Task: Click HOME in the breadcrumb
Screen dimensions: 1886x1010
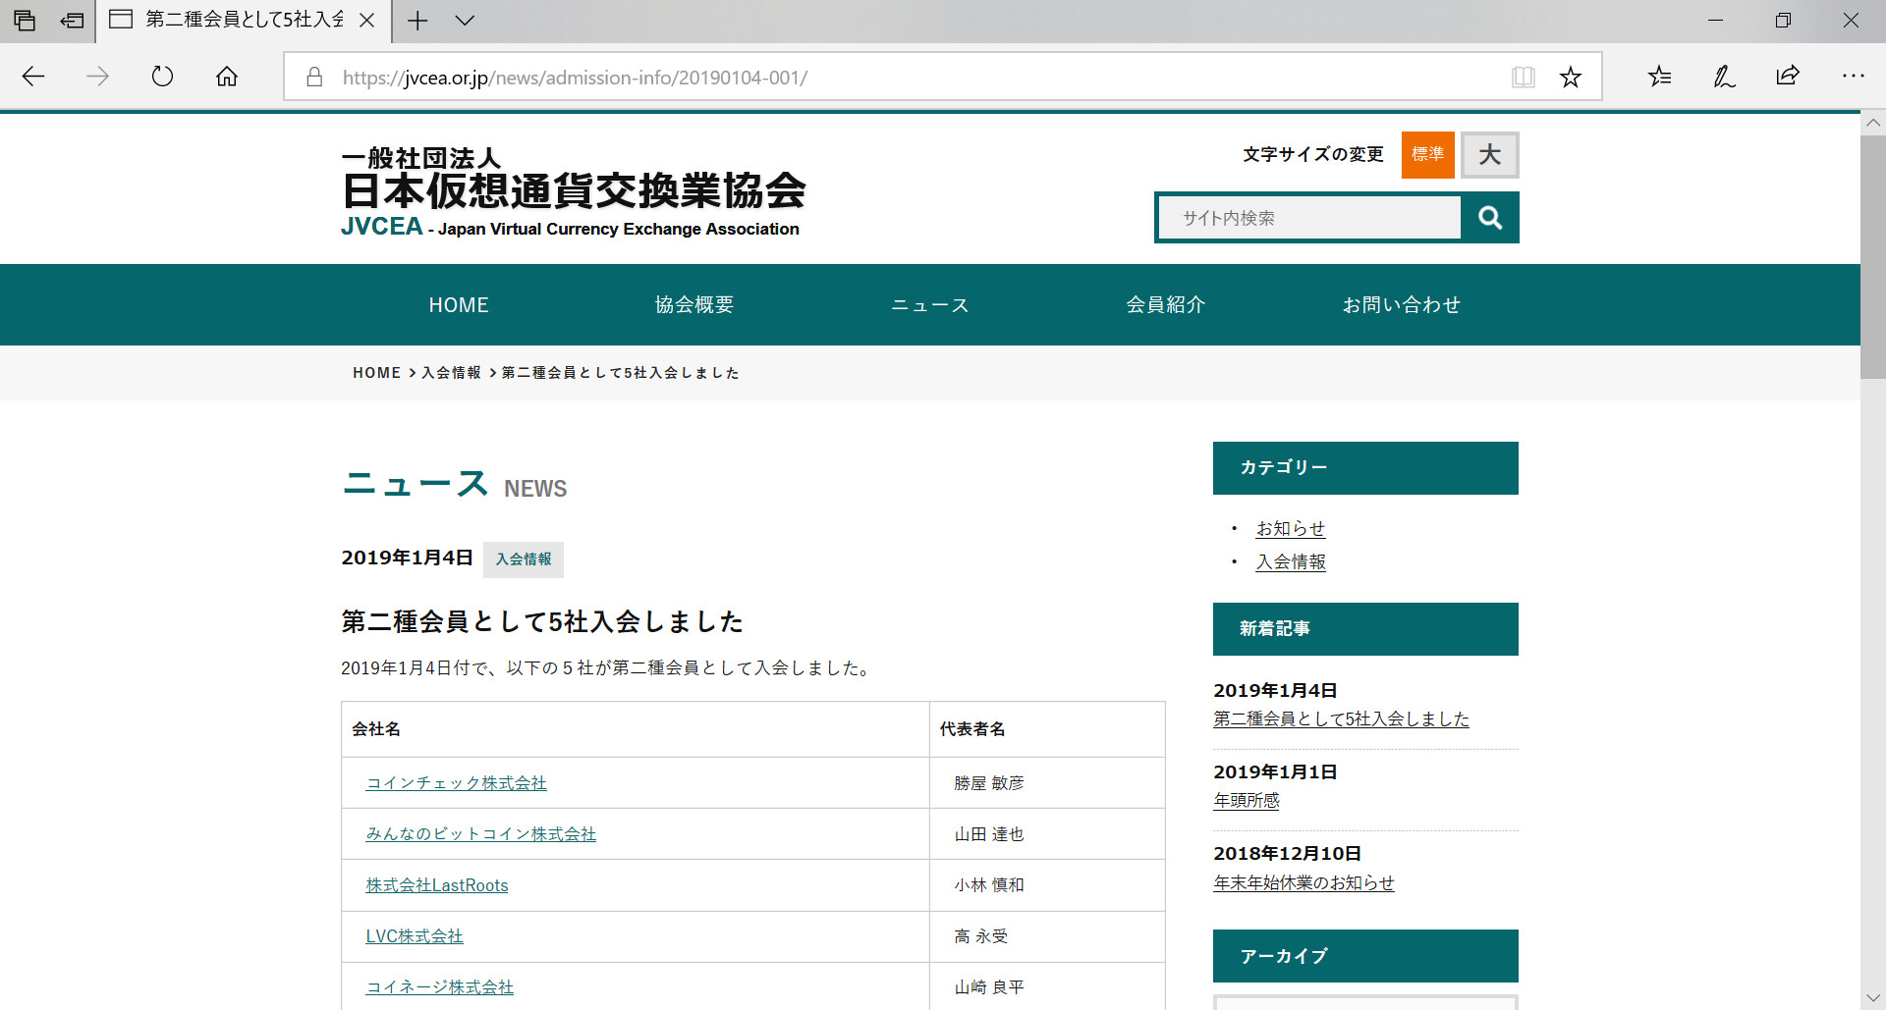Action: [377, 373]
